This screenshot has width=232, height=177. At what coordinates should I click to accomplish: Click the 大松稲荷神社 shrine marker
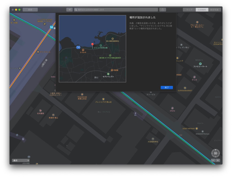(153, 139)
